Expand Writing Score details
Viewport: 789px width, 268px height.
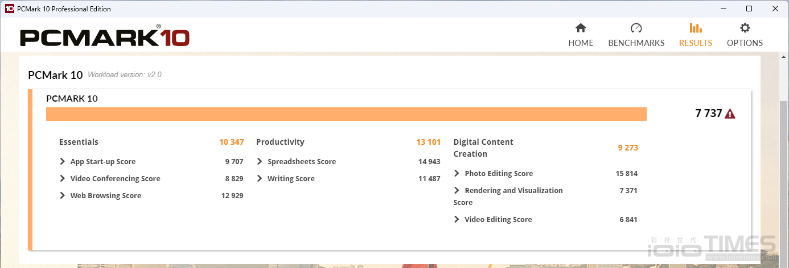[260, 179]
